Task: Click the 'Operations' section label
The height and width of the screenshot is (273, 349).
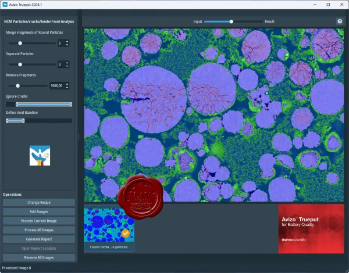Action: [x=12, y=195]
